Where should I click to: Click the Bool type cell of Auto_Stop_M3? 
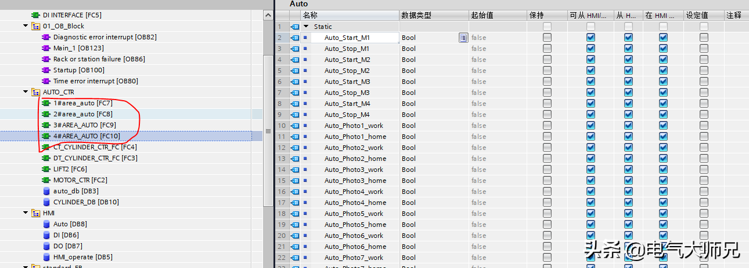pyautogui.click(x=434, y=93)
